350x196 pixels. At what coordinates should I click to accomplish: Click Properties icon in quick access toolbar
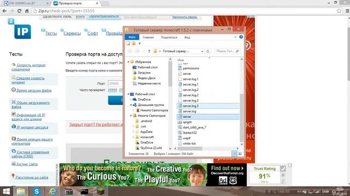128,44
